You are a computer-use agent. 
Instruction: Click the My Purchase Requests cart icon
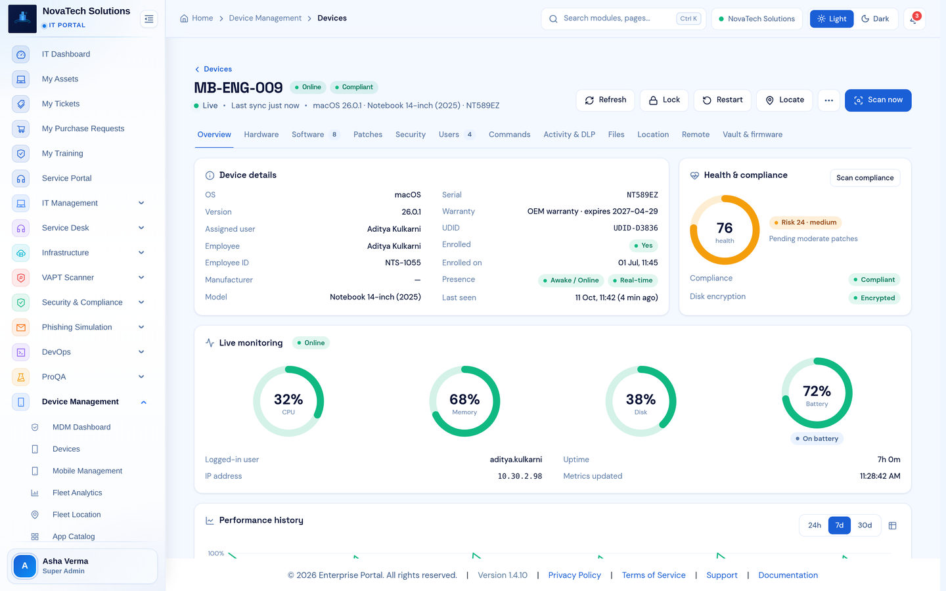pos(21,129)
